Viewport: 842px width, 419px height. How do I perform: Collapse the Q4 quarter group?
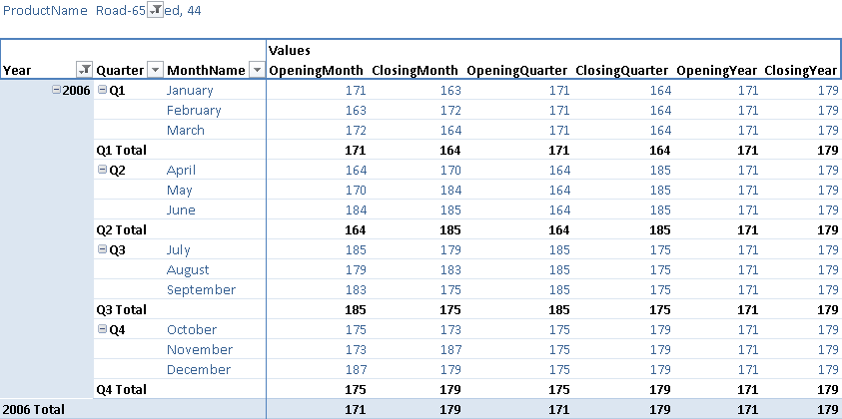(103, 329)
